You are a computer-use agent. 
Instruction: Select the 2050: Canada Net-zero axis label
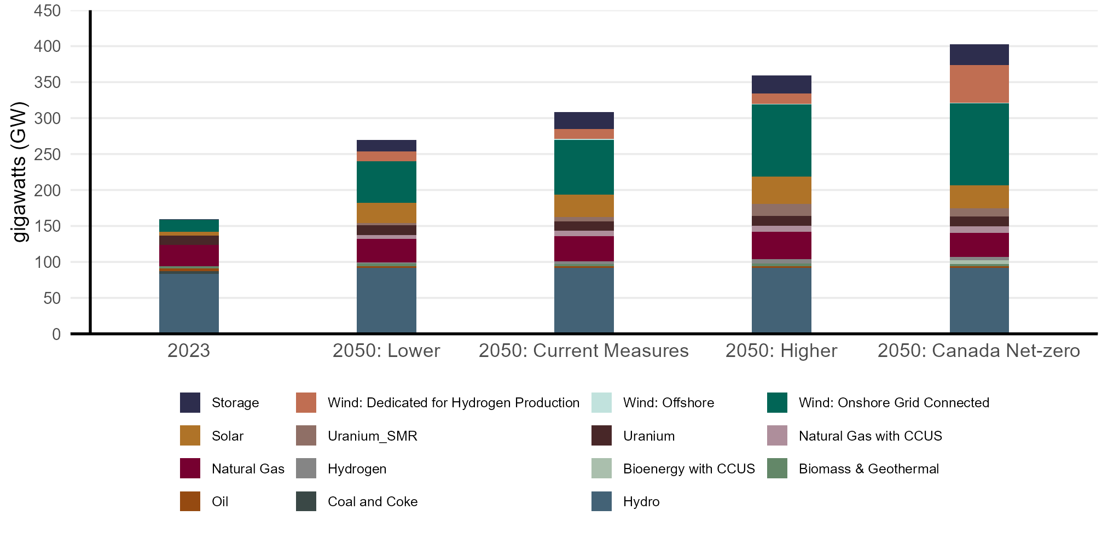pyautogui.click(x=978, y=350)
